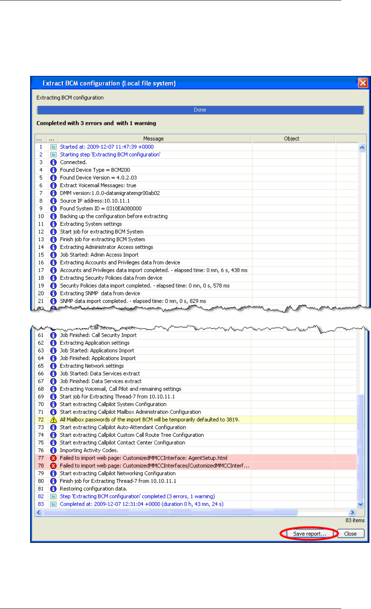This screenshot has height=609, width=371.
Task: Select "Starting step 'Extracting BCM configuration'" row
Action: point(197,155)
